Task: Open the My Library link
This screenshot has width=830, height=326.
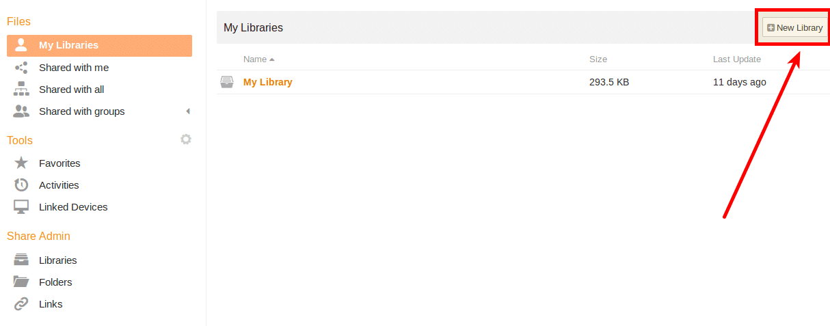Action: (268, 82)
